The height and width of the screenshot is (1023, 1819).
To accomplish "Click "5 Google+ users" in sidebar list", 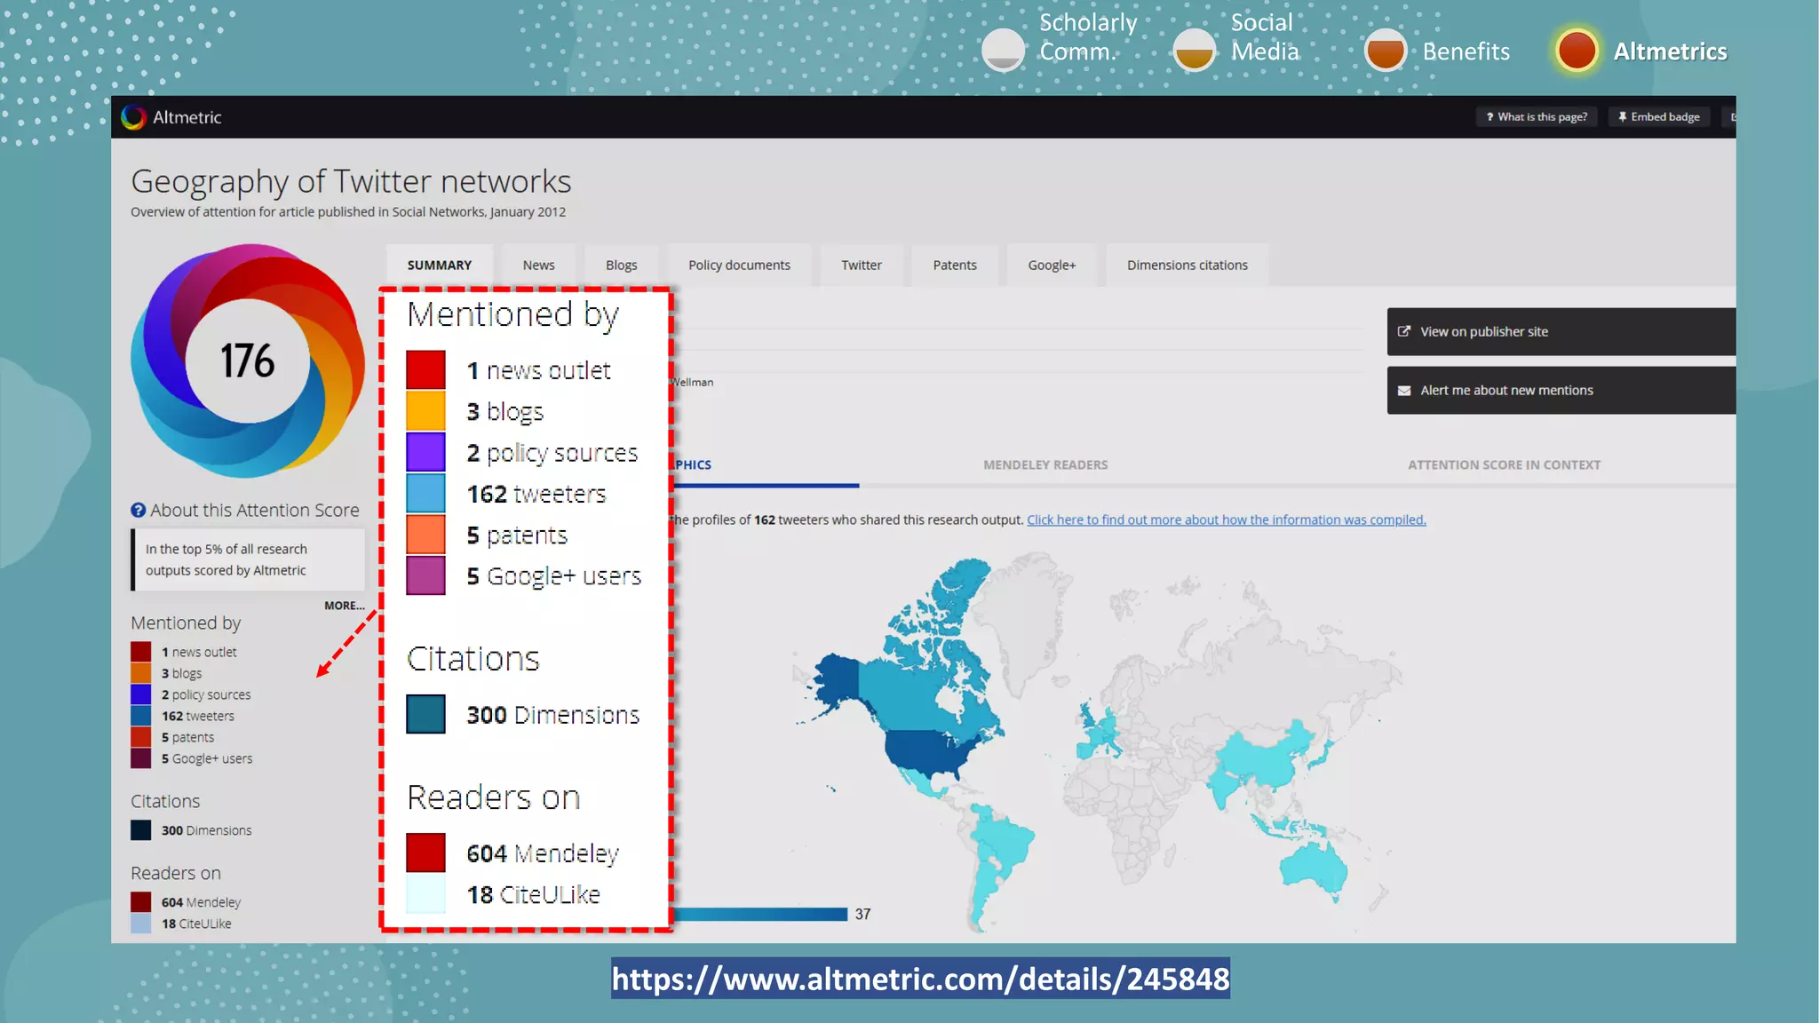I will (x=207, y=758).
